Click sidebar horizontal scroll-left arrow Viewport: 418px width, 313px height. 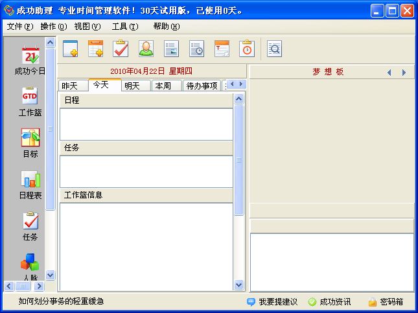[9, 286]
